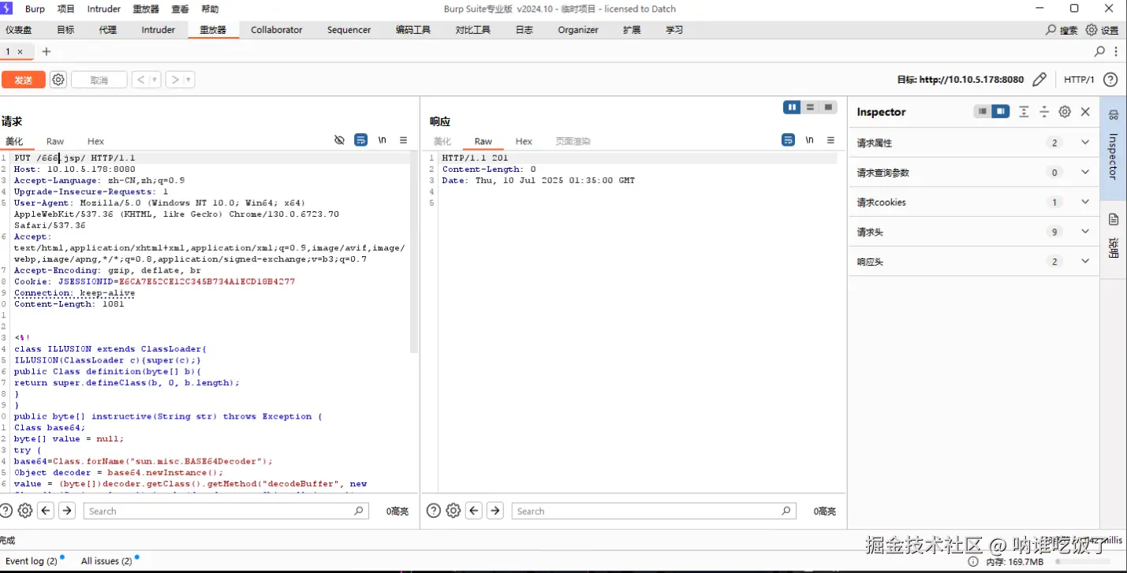This screenshot has height=573, width=1127.
Task: Toggle word wrap in request editor
Action: pyautogui.click(x=360, y=140)
